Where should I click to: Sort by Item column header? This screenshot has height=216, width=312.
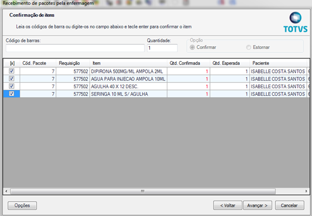coord(128,63)
